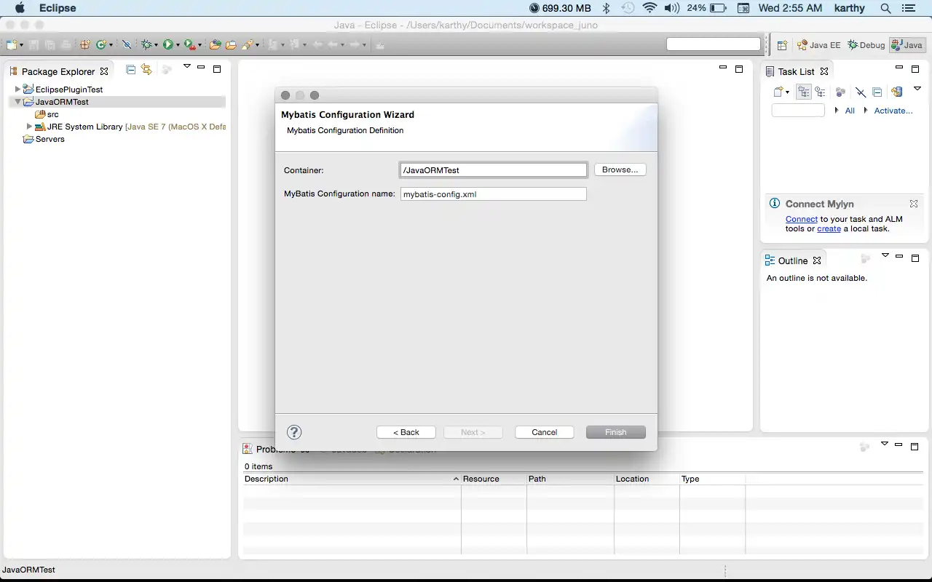This screenshot has width=932, height=582.
Task: Toggle Focus on Workweek in Task List
Action: 840,92
